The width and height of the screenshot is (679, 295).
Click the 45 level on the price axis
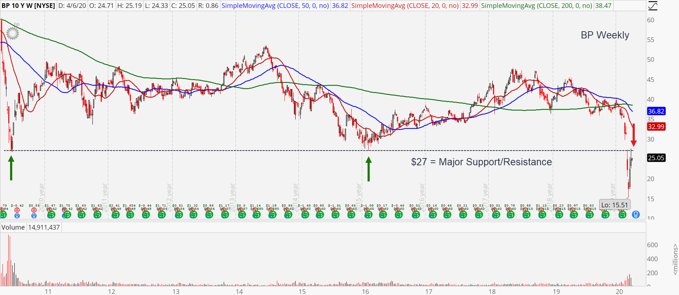tap(651, 80)
